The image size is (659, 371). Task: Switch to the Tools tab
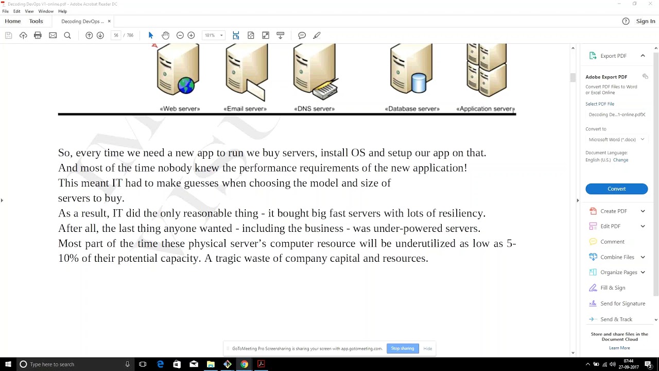click(x=36, y=21)
